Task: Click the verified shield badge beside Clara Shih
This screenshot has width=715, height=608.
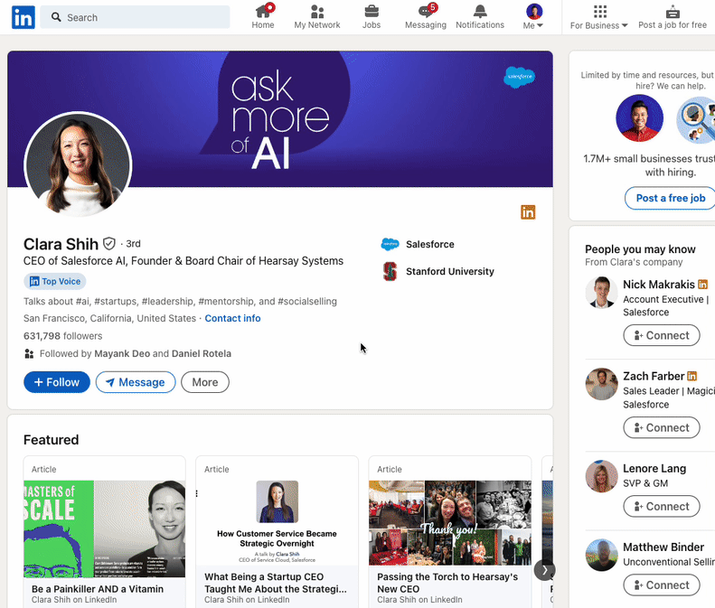Action: 109,244
